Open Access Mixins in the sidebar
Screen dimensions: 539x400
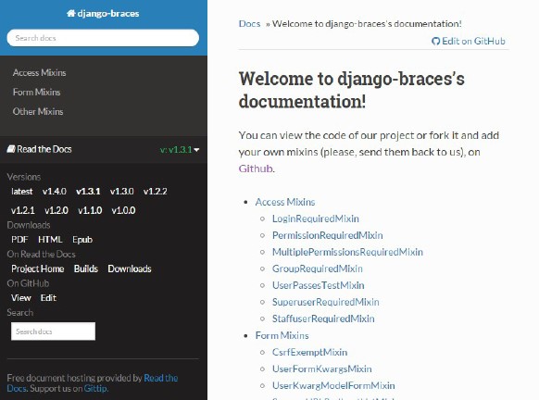coord(39,73)
